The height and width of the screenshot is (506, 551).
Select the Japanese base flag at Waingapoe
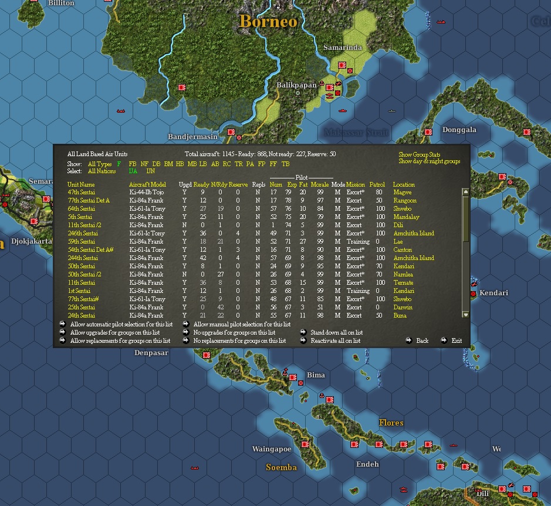305,444
